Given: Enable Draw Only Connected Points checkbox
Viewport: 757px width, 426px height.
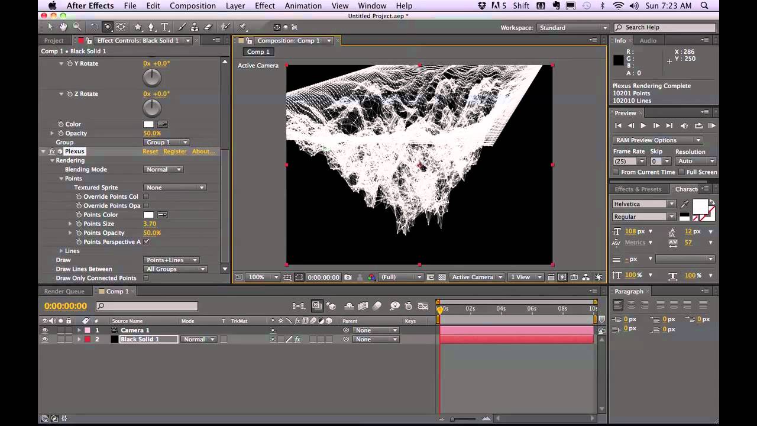Looking at the screenshot, I should pyautogui.click(x=146, y=278).
